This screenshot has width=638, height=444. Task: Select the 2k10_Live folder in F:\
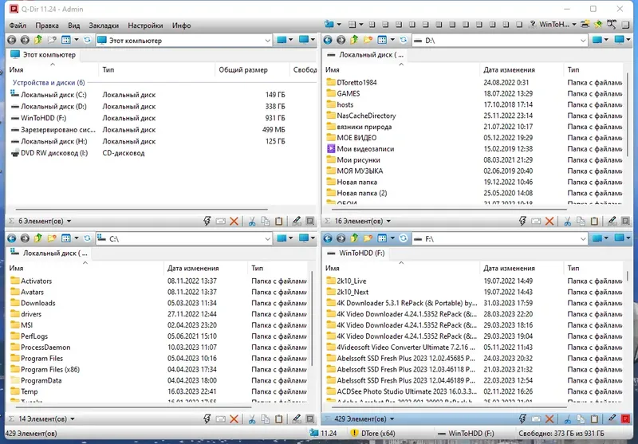[x=352, y=281]
